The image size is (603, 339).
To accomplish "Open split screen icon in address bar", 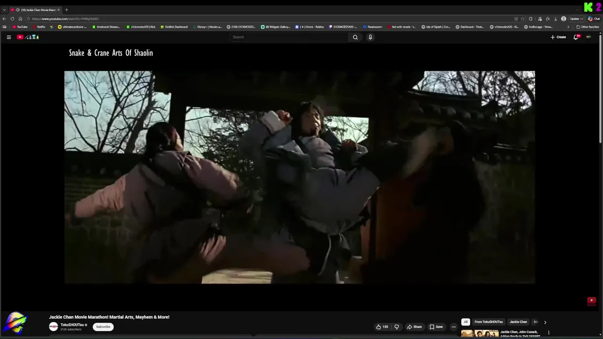I will [x=516, y=19].
